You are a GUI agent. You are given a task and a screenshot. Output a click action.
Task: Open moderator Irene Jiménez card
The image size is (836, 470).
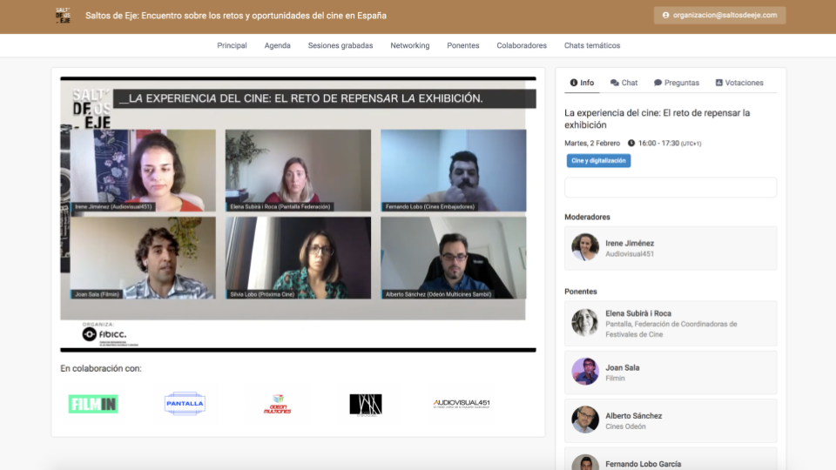point(671,248)
